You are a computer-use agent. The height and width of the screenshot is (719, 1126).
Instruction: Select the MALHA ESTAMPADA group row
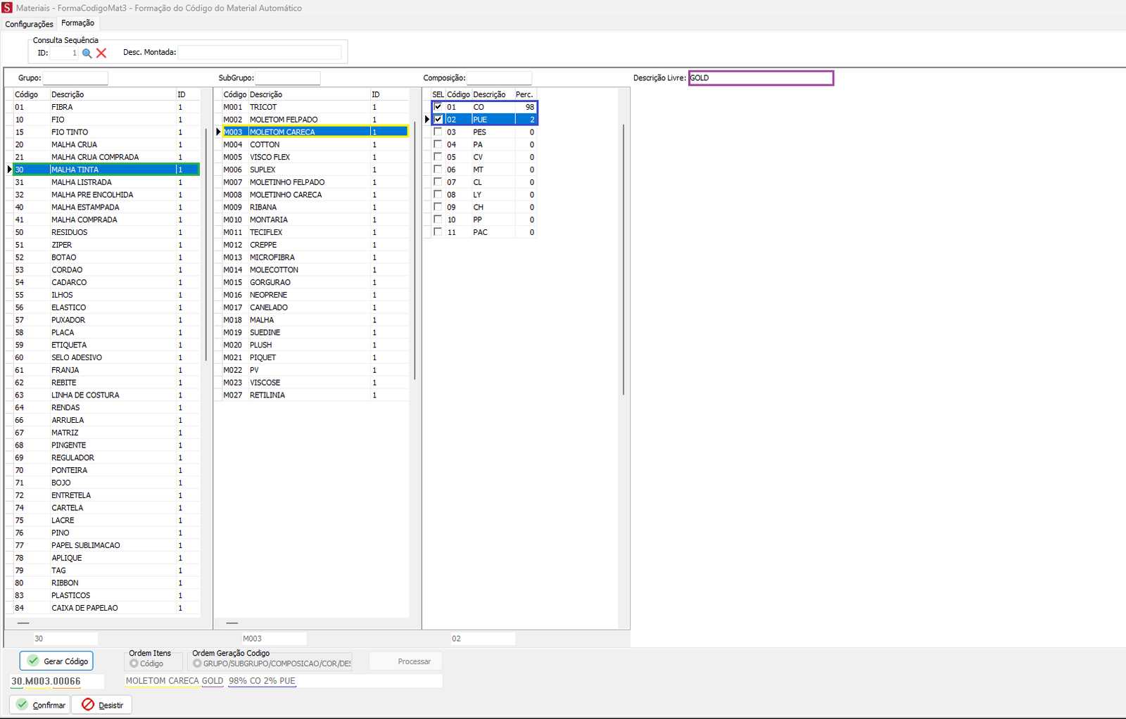pyautogui.click(x=106, y=207)
